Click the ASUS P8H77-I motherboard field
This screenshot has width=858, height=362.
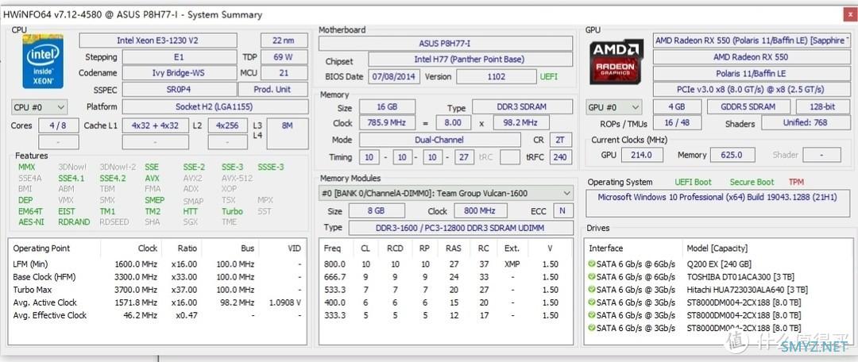tap(446, 43)
